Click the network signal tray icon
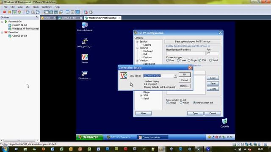This screenshot has width=271, height=152. point(245,149)
